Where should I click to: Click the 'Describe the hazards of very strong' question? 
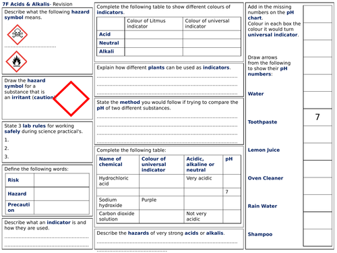[160, 233]
